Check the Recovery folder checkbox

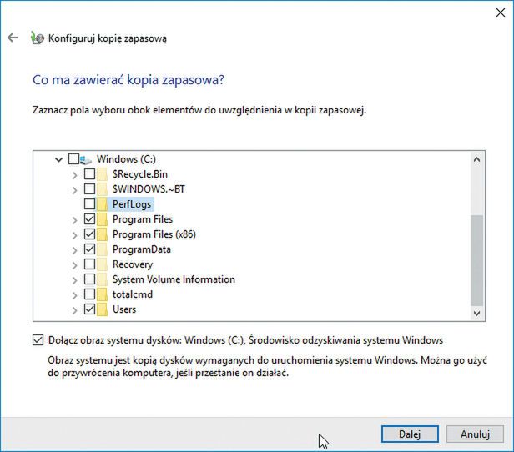pyautogui.click(x=89, y=264)
